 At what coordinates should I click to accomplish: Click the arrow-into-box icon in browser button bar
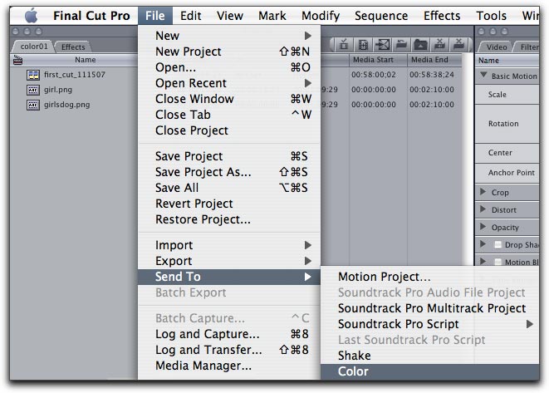pyautogui.click(x=383, y=45)
